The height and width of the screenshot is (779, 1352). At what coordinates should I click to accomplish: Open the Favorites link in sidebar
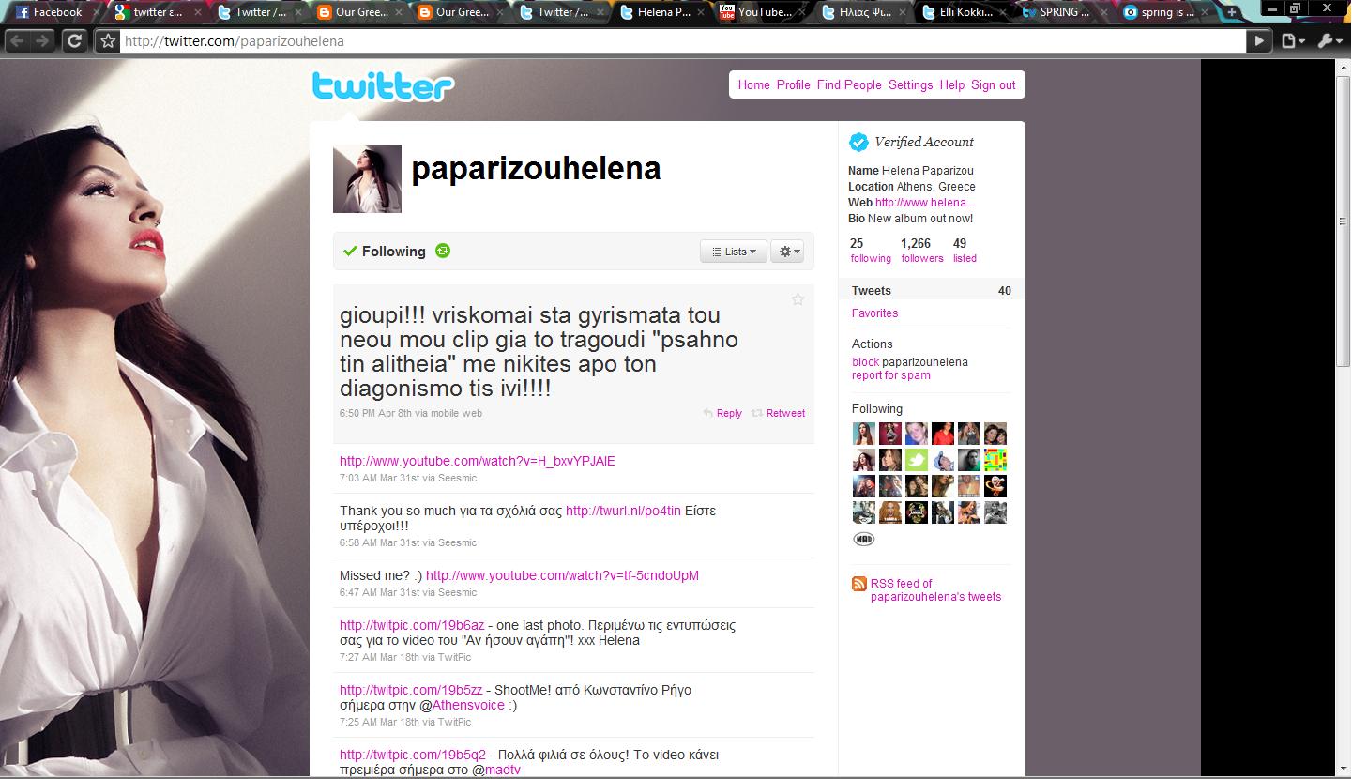(874, 313)
